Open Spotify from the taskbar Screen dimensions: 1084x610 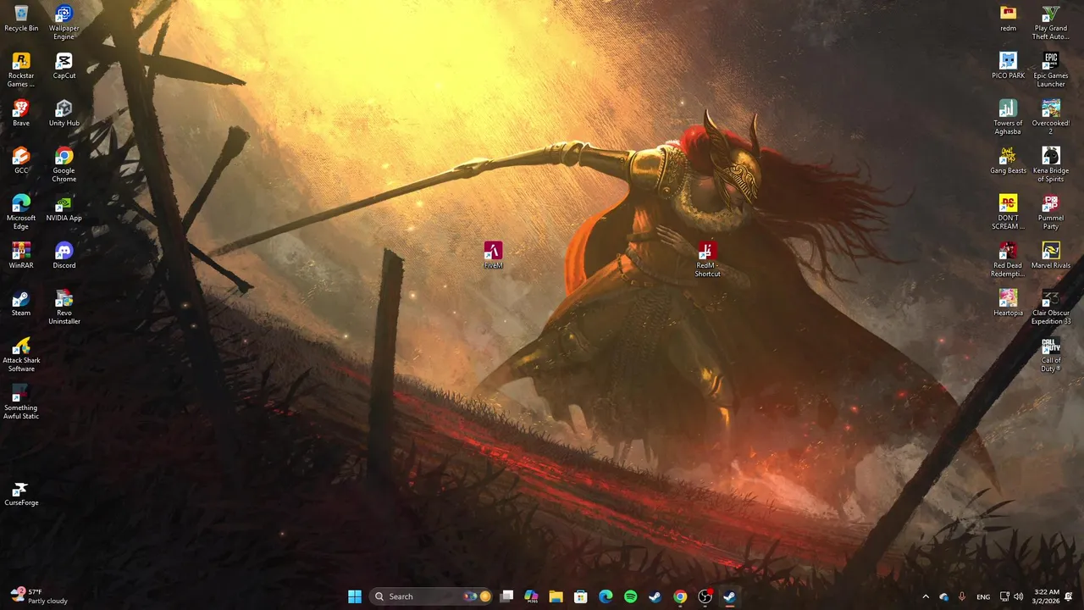pos(630,596)
